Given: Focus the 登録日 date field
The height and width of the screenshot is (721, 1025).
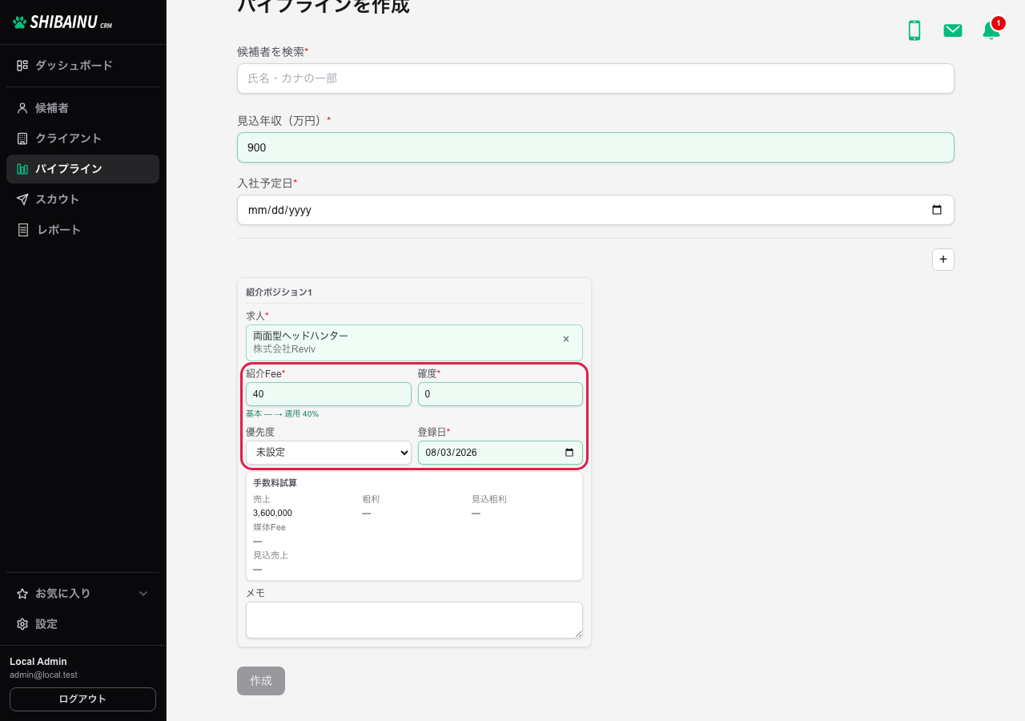Looking at the screenshot, I should 500,453.
